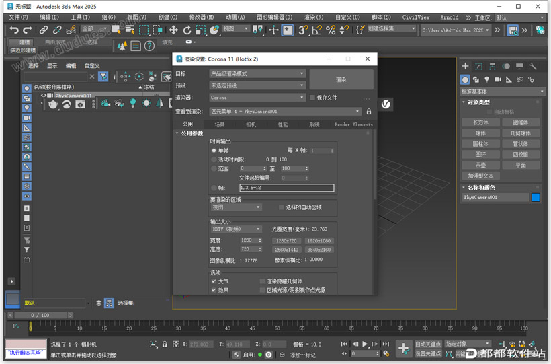Create a 茶壶 teapot primitive

coord(480,165)
